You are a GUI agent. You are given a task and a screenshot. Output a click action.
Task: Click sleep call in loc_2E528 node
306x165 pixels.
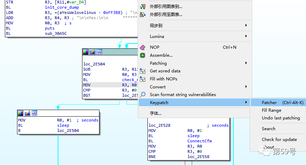[193, 136]
